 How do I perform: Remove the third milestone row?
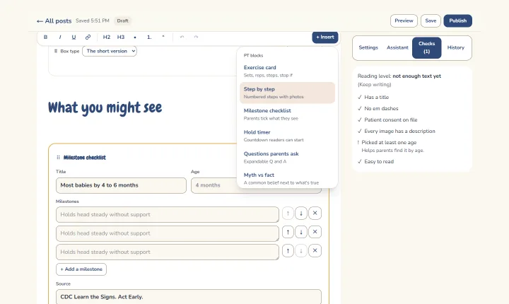click(315, 251)
